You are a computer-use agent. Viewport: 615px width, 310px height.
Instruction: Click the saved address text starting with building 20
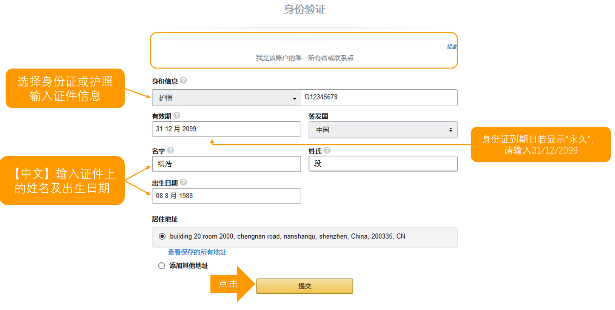[288, 236]
